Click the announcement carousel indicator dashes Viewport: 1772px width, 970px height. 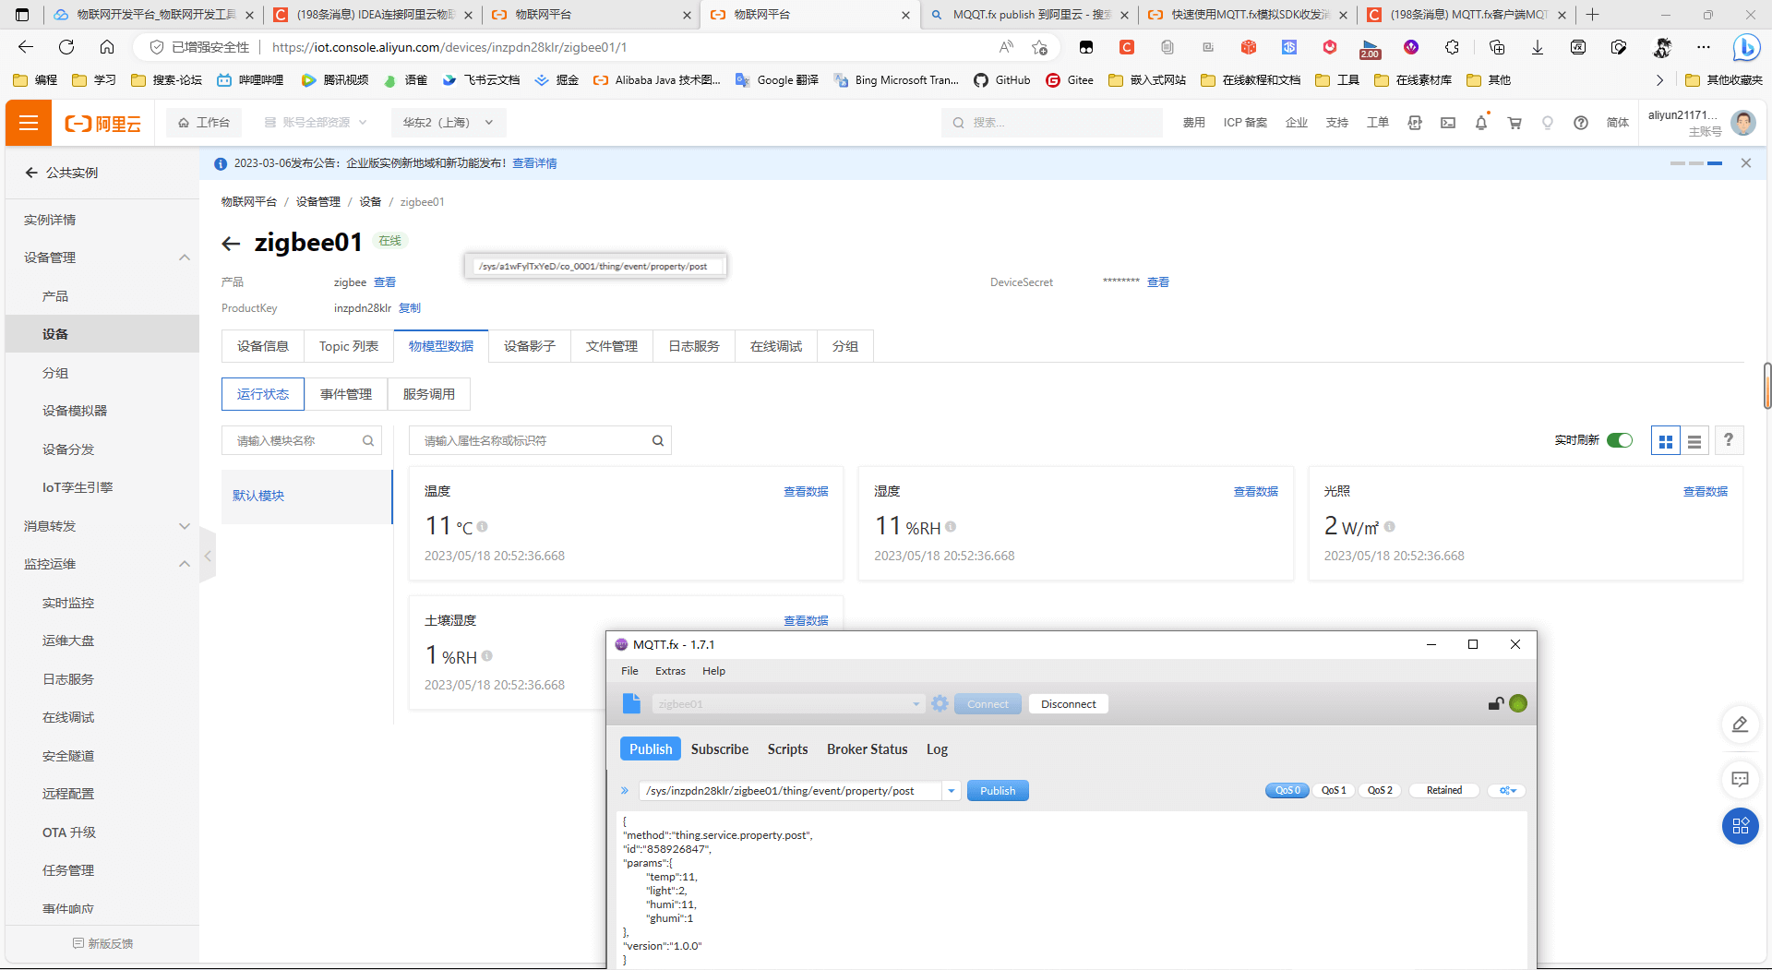point(1696,163)
